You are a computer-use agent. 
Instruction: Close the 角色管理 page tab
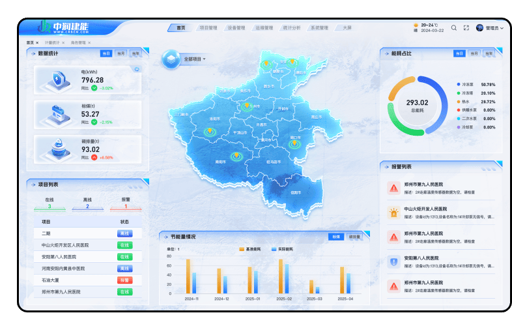[89, 43]
